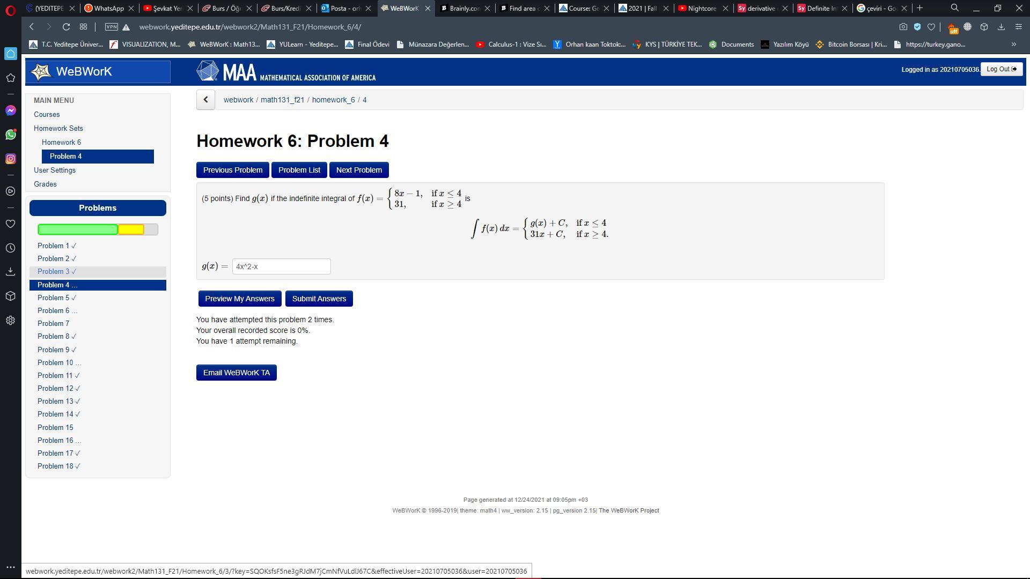Image resolution: width=1030 pixels, height=579 pixels.
Task: Click the homework progress bar
Action: pyautogui.click(x=98, y=229)
